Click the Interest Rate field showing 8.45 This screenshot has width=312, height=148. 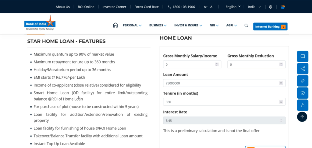224,120
